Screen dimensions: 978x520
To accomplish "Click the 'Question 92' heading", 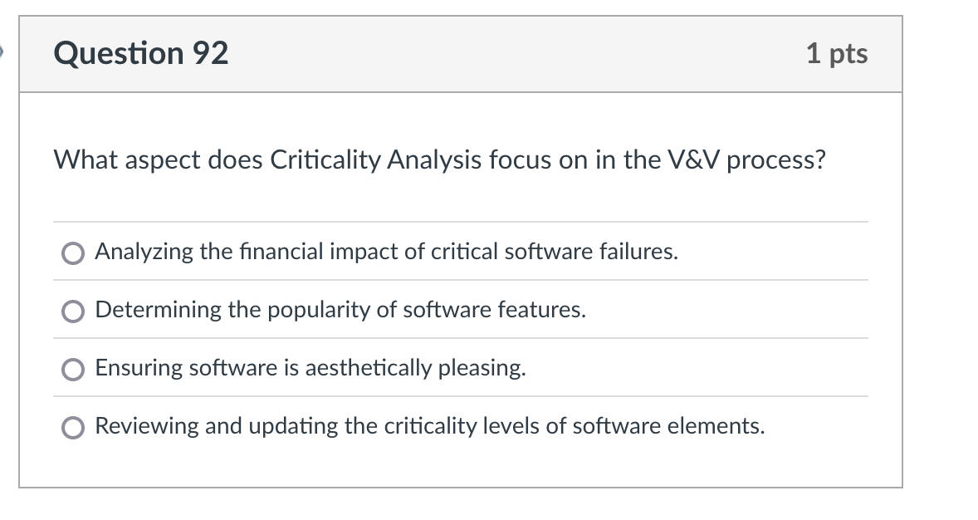I will pyautogui.click(x=142, y=53).
